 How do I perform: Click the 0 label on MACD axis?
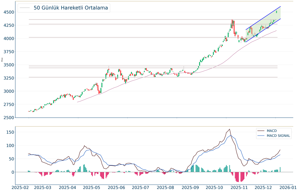pos(12,172)
